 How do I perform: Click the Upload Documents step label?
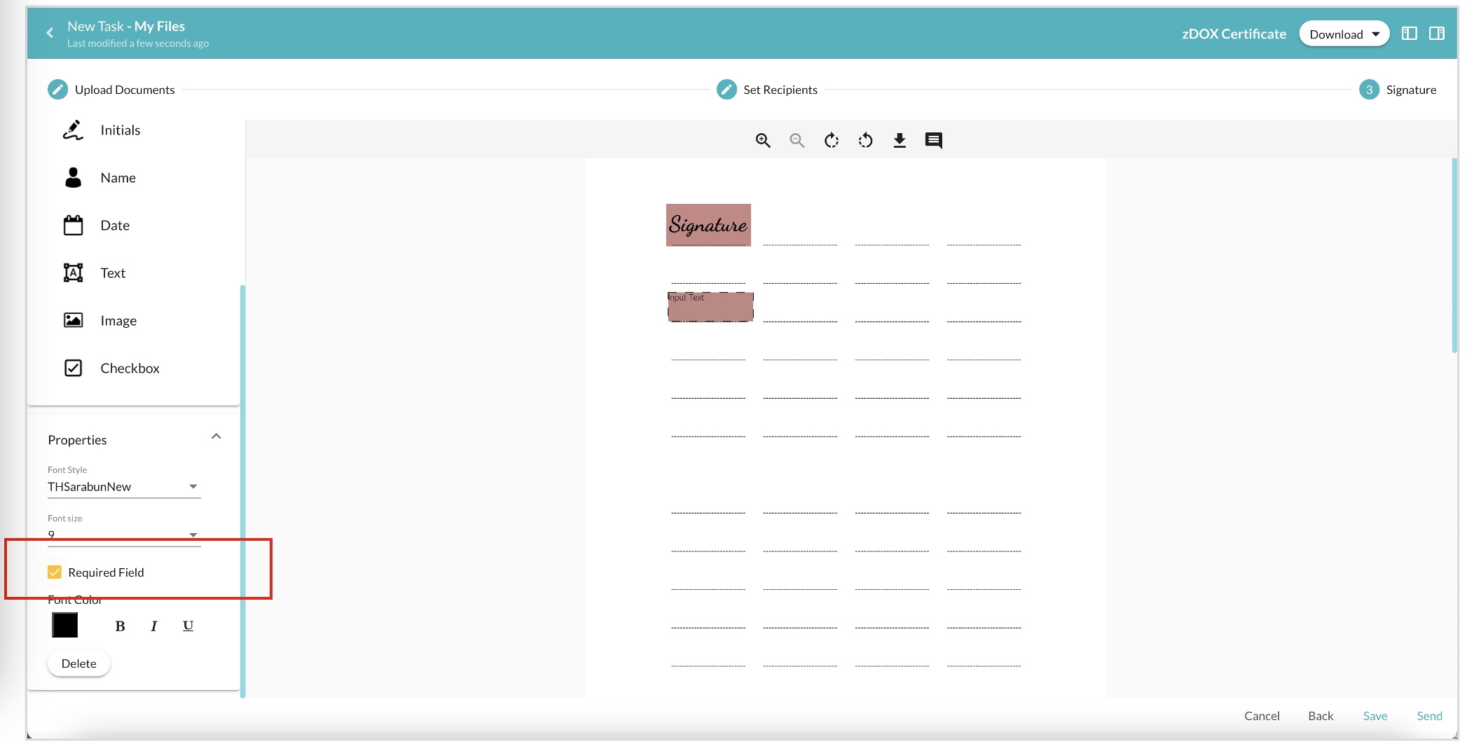coord(125,90)
